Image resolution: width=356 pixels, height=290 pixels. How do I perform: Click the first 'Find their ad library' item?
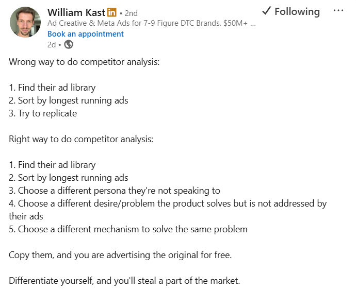(x=52, y=88)
